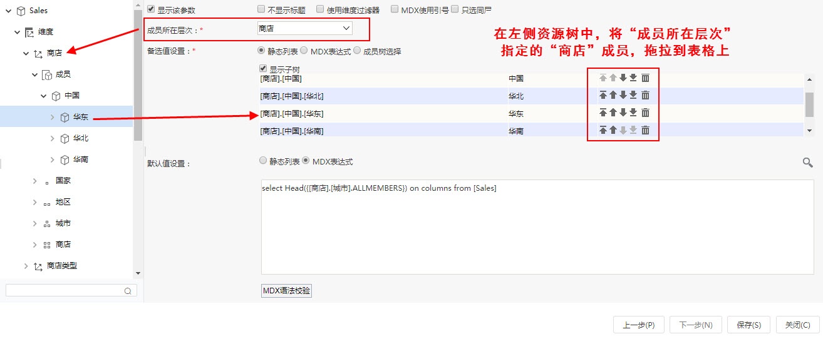Screen dimensions: 823x344
Task: Click the candidate table scroll-down arrow
Action: [809, 131]
